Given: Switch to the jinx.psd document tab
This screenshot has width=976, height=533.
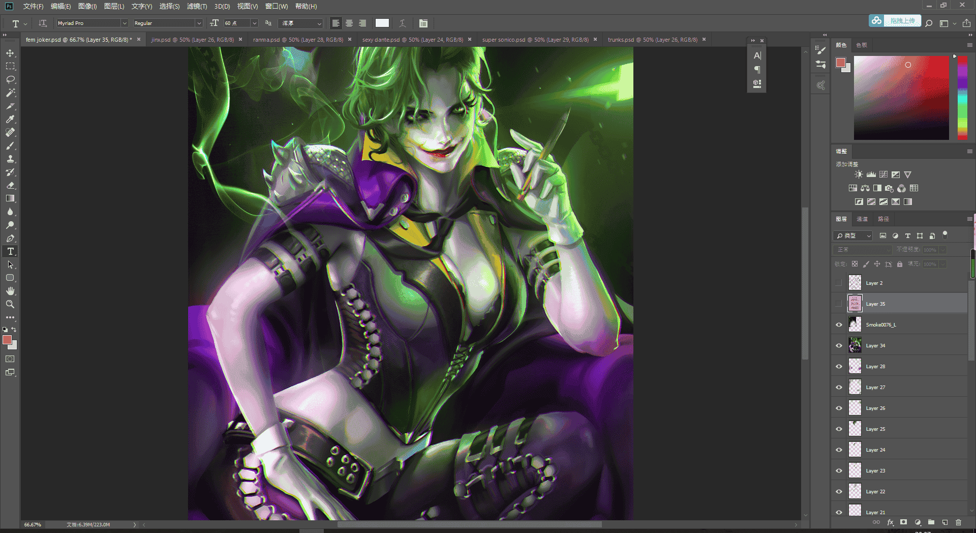Looking at the screenshot, I should 193,39.
